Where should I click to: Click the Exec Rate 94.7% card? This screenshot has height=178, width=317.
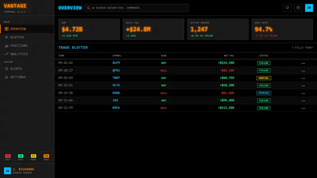tap(282, 29)
